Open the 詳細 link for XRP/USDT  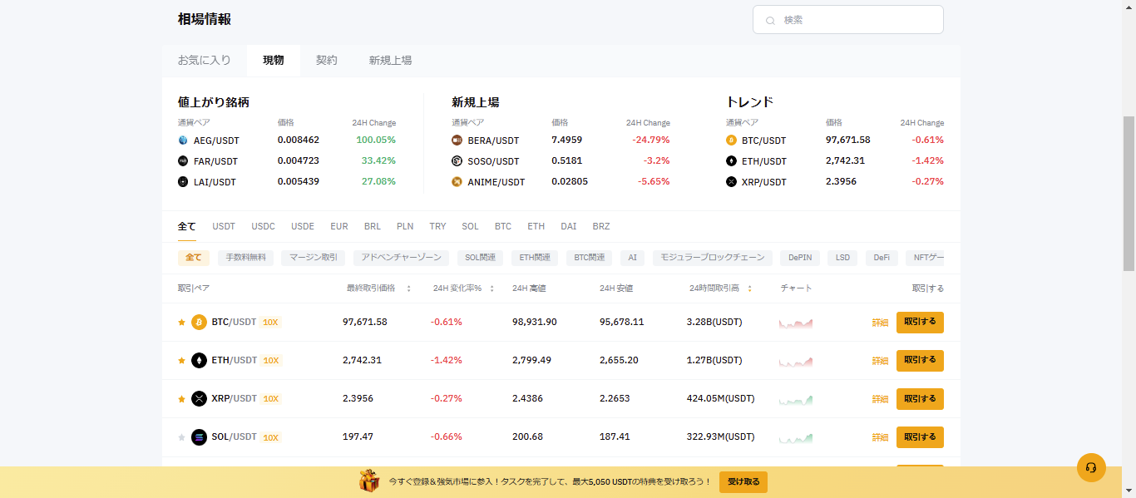[881, 398]
